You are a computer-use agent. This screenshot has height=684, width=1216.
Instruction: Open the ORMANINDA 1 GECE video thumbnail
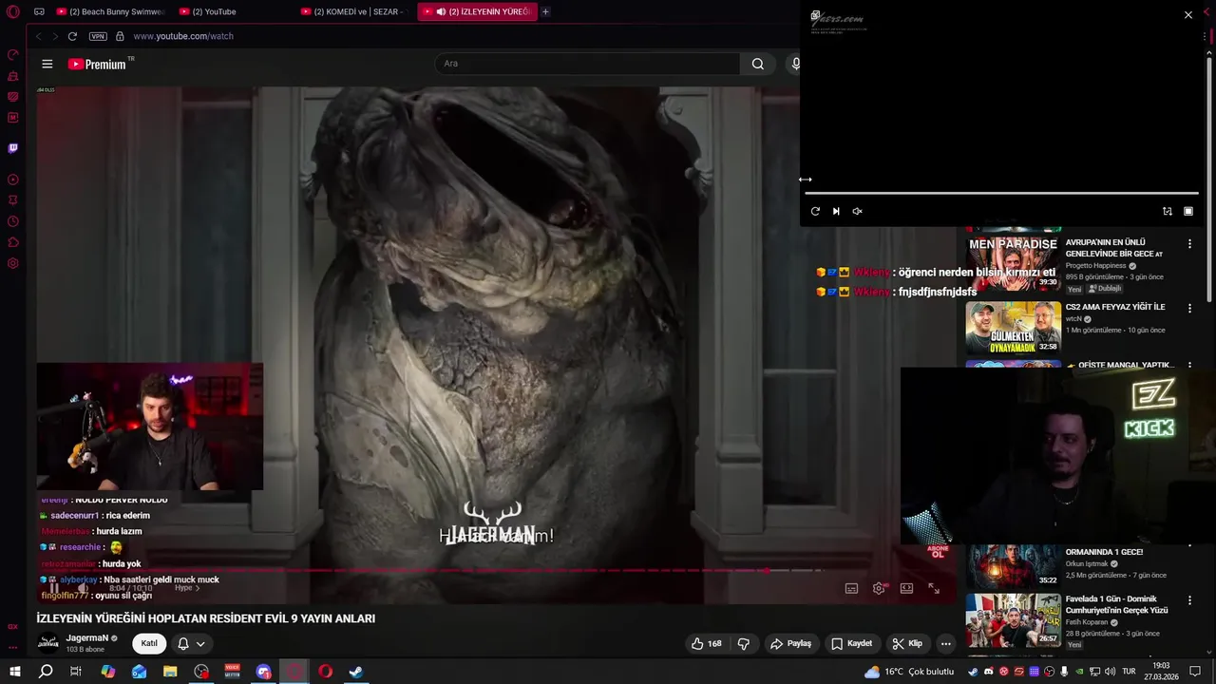coord(1013,566)
